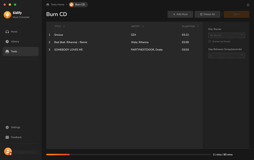The width and height of the screenshot is (254, 160).
Task: Click the Tools Home breadcrumb icon
Action: [48, 4]
